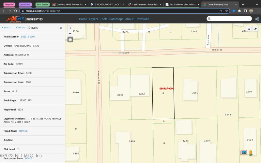Select the eraser clear-graphics tool

point(255,29)
